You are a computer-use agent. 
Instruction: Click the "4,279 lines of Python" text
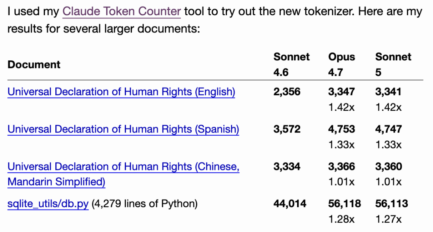point(144,204)
